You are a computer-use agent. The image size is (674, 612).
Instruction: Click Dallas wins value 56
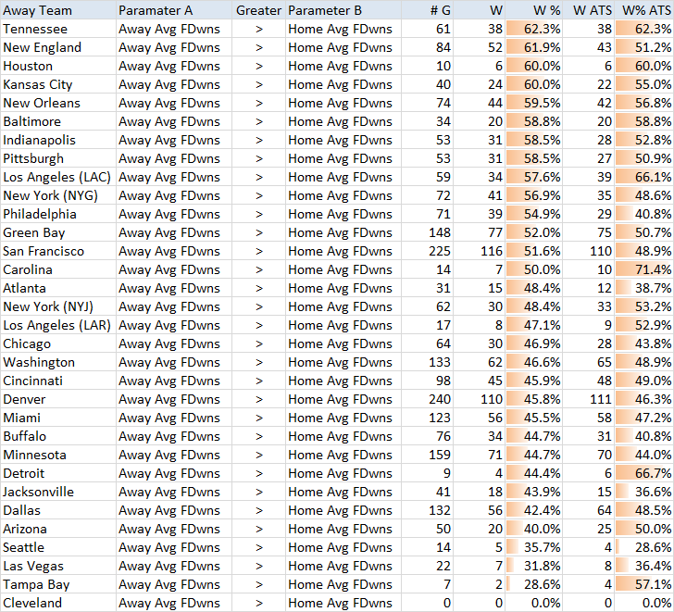pyautogui.click(x=479, y=510)
